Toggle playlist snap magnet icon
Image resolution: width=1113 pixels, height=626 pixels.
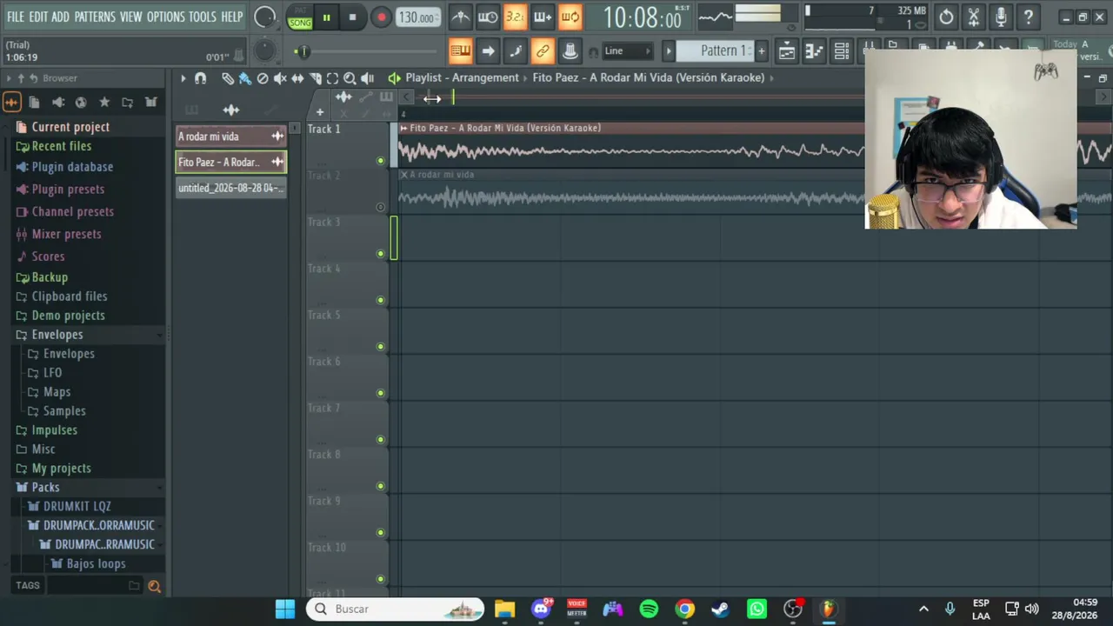point(201,78)
